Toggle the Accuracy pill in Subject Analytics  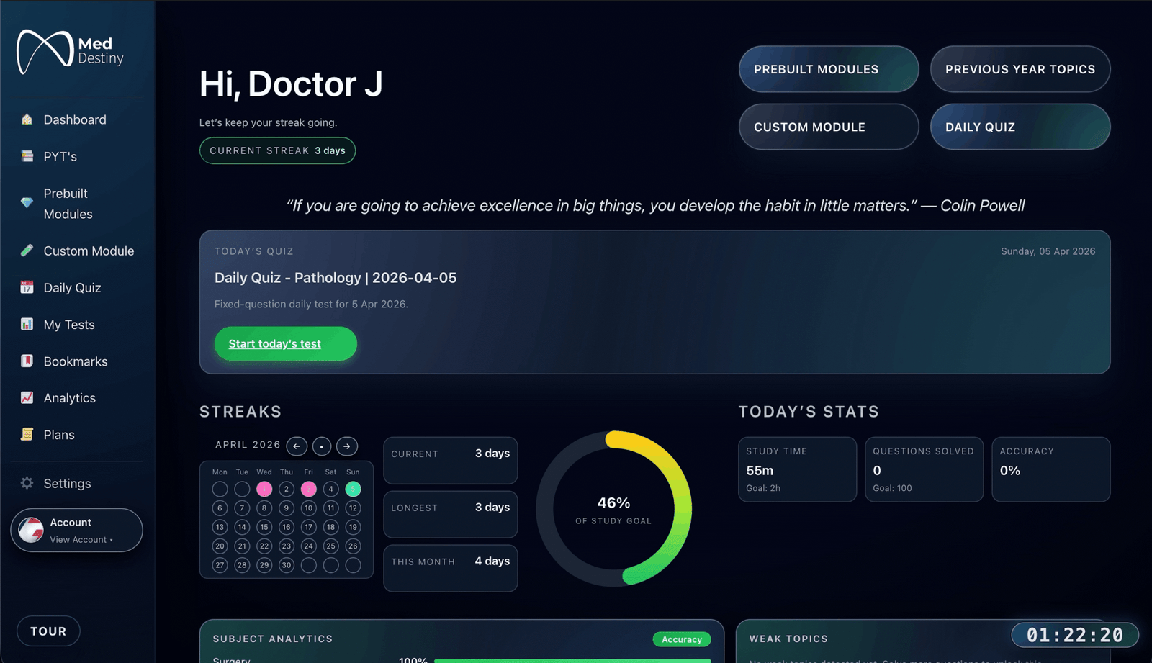coord(681,639)
